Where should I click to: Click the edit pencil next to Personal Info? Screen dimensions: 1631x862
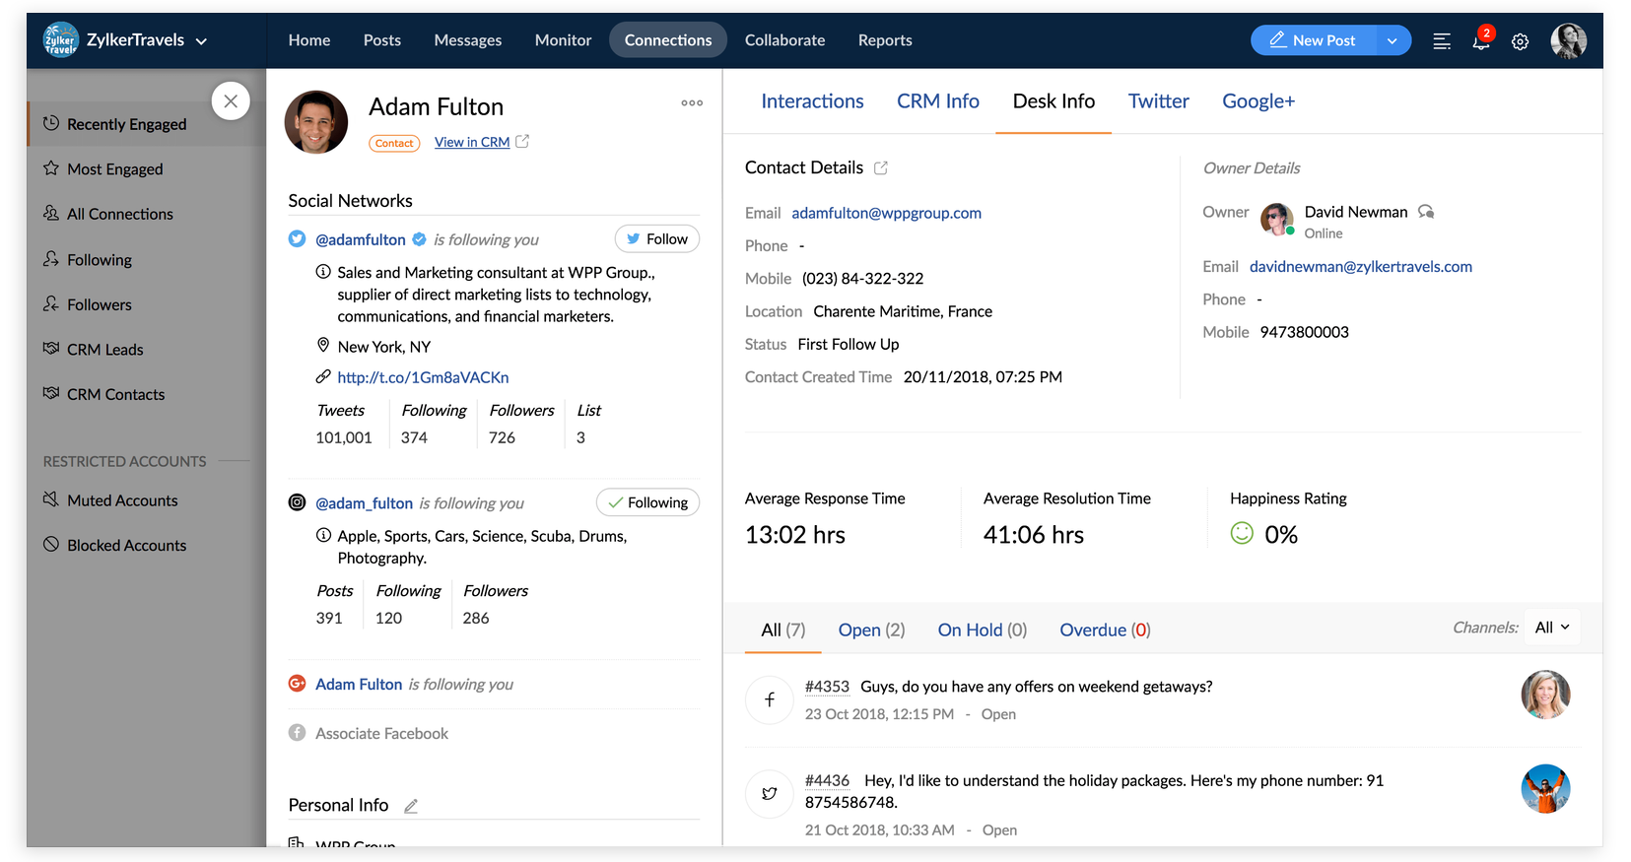[411, 806]
